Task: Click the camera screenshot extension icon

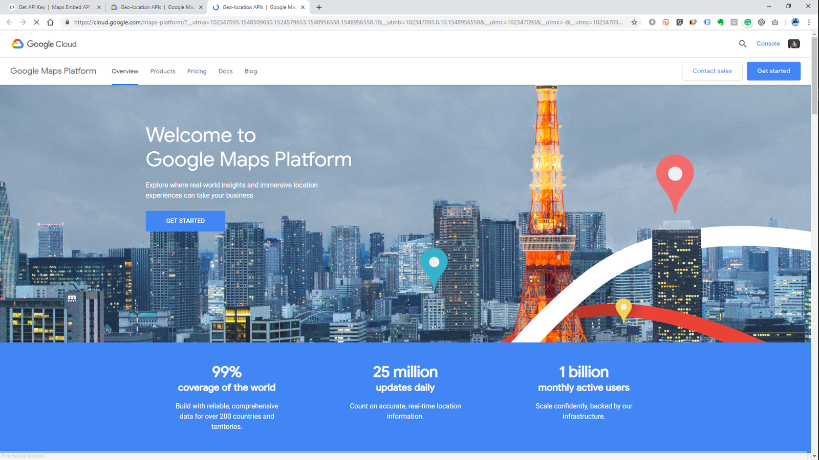Action: [775, 22]
